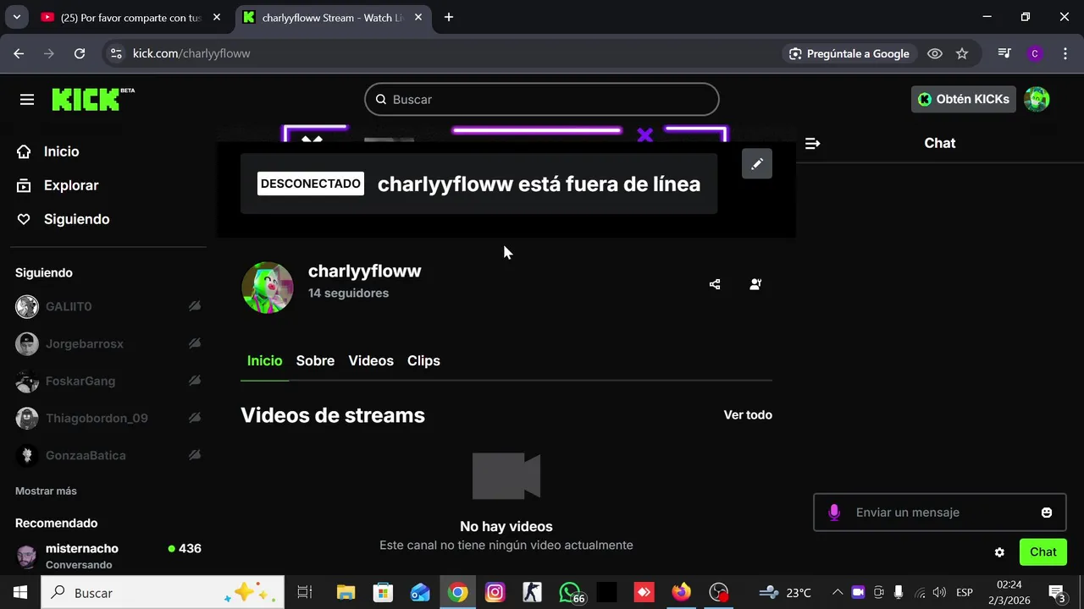Image resolution: width=1084 pixels, height=609 pixels.
Task: Close the charlyyfloww Stream browser tab
Action: pyautogui.click(x=418, y=17)
